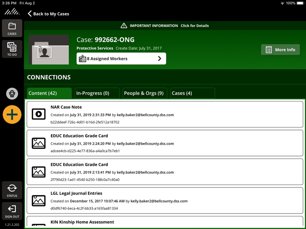306x229 pixels.
Task: Click the warning triangle icon in banner
Action: [124, 26]
